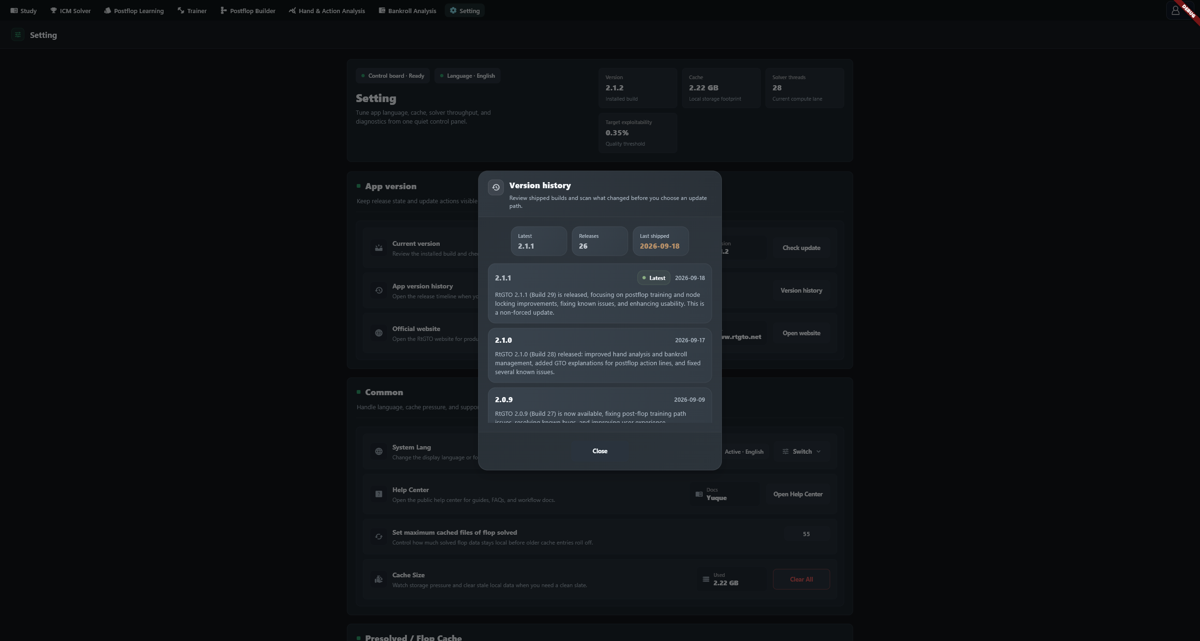
Task: Click the Current version row icon
Action: pos(379,248)
